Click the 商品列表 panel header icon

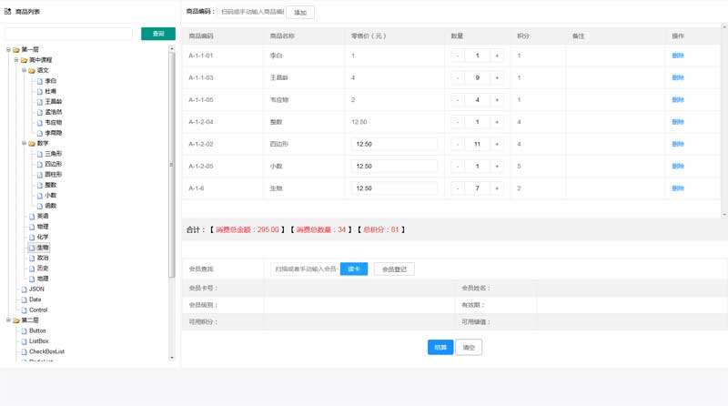pos(8,11)
